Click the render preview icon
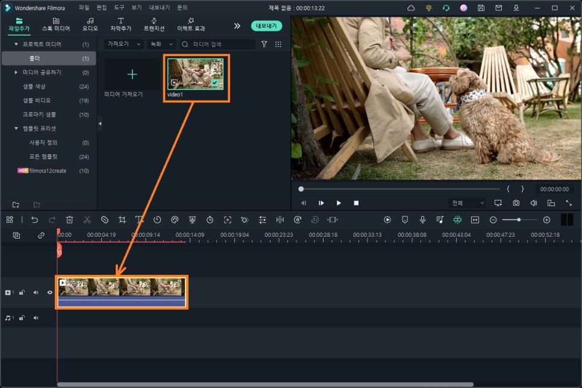The width and height of the screenshot is (582, 388). (387, 220)
